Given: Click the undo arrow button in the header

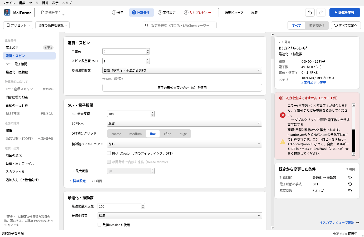Looking at the screenshot, I should coord(310,12).
